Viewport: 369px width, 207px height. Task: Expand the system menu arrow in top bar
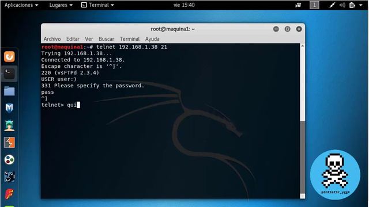click(361, 5)
